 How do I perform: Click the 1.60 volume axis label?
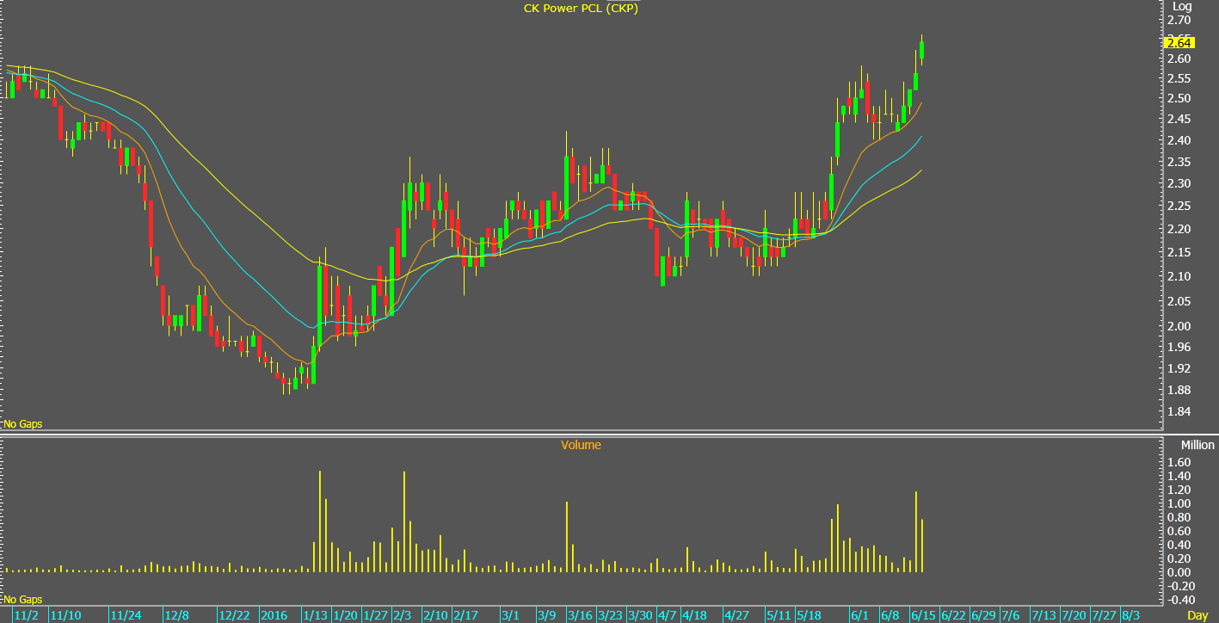point(1179,462)
